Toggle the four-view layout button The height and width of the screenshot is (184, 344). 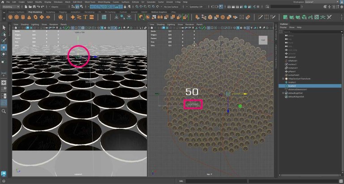pyautogui.click(x=4, y=89)
